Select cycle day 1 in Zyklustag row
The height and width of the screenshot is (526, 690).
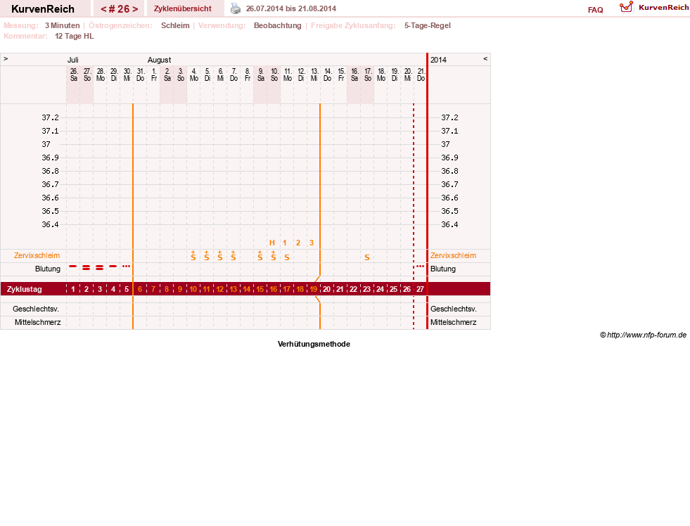[x=73, y=290]
